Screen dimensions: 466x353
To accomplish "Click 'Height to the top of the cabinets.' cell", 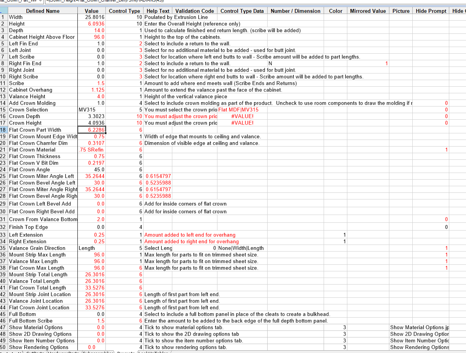I will [x=182, y=37].
